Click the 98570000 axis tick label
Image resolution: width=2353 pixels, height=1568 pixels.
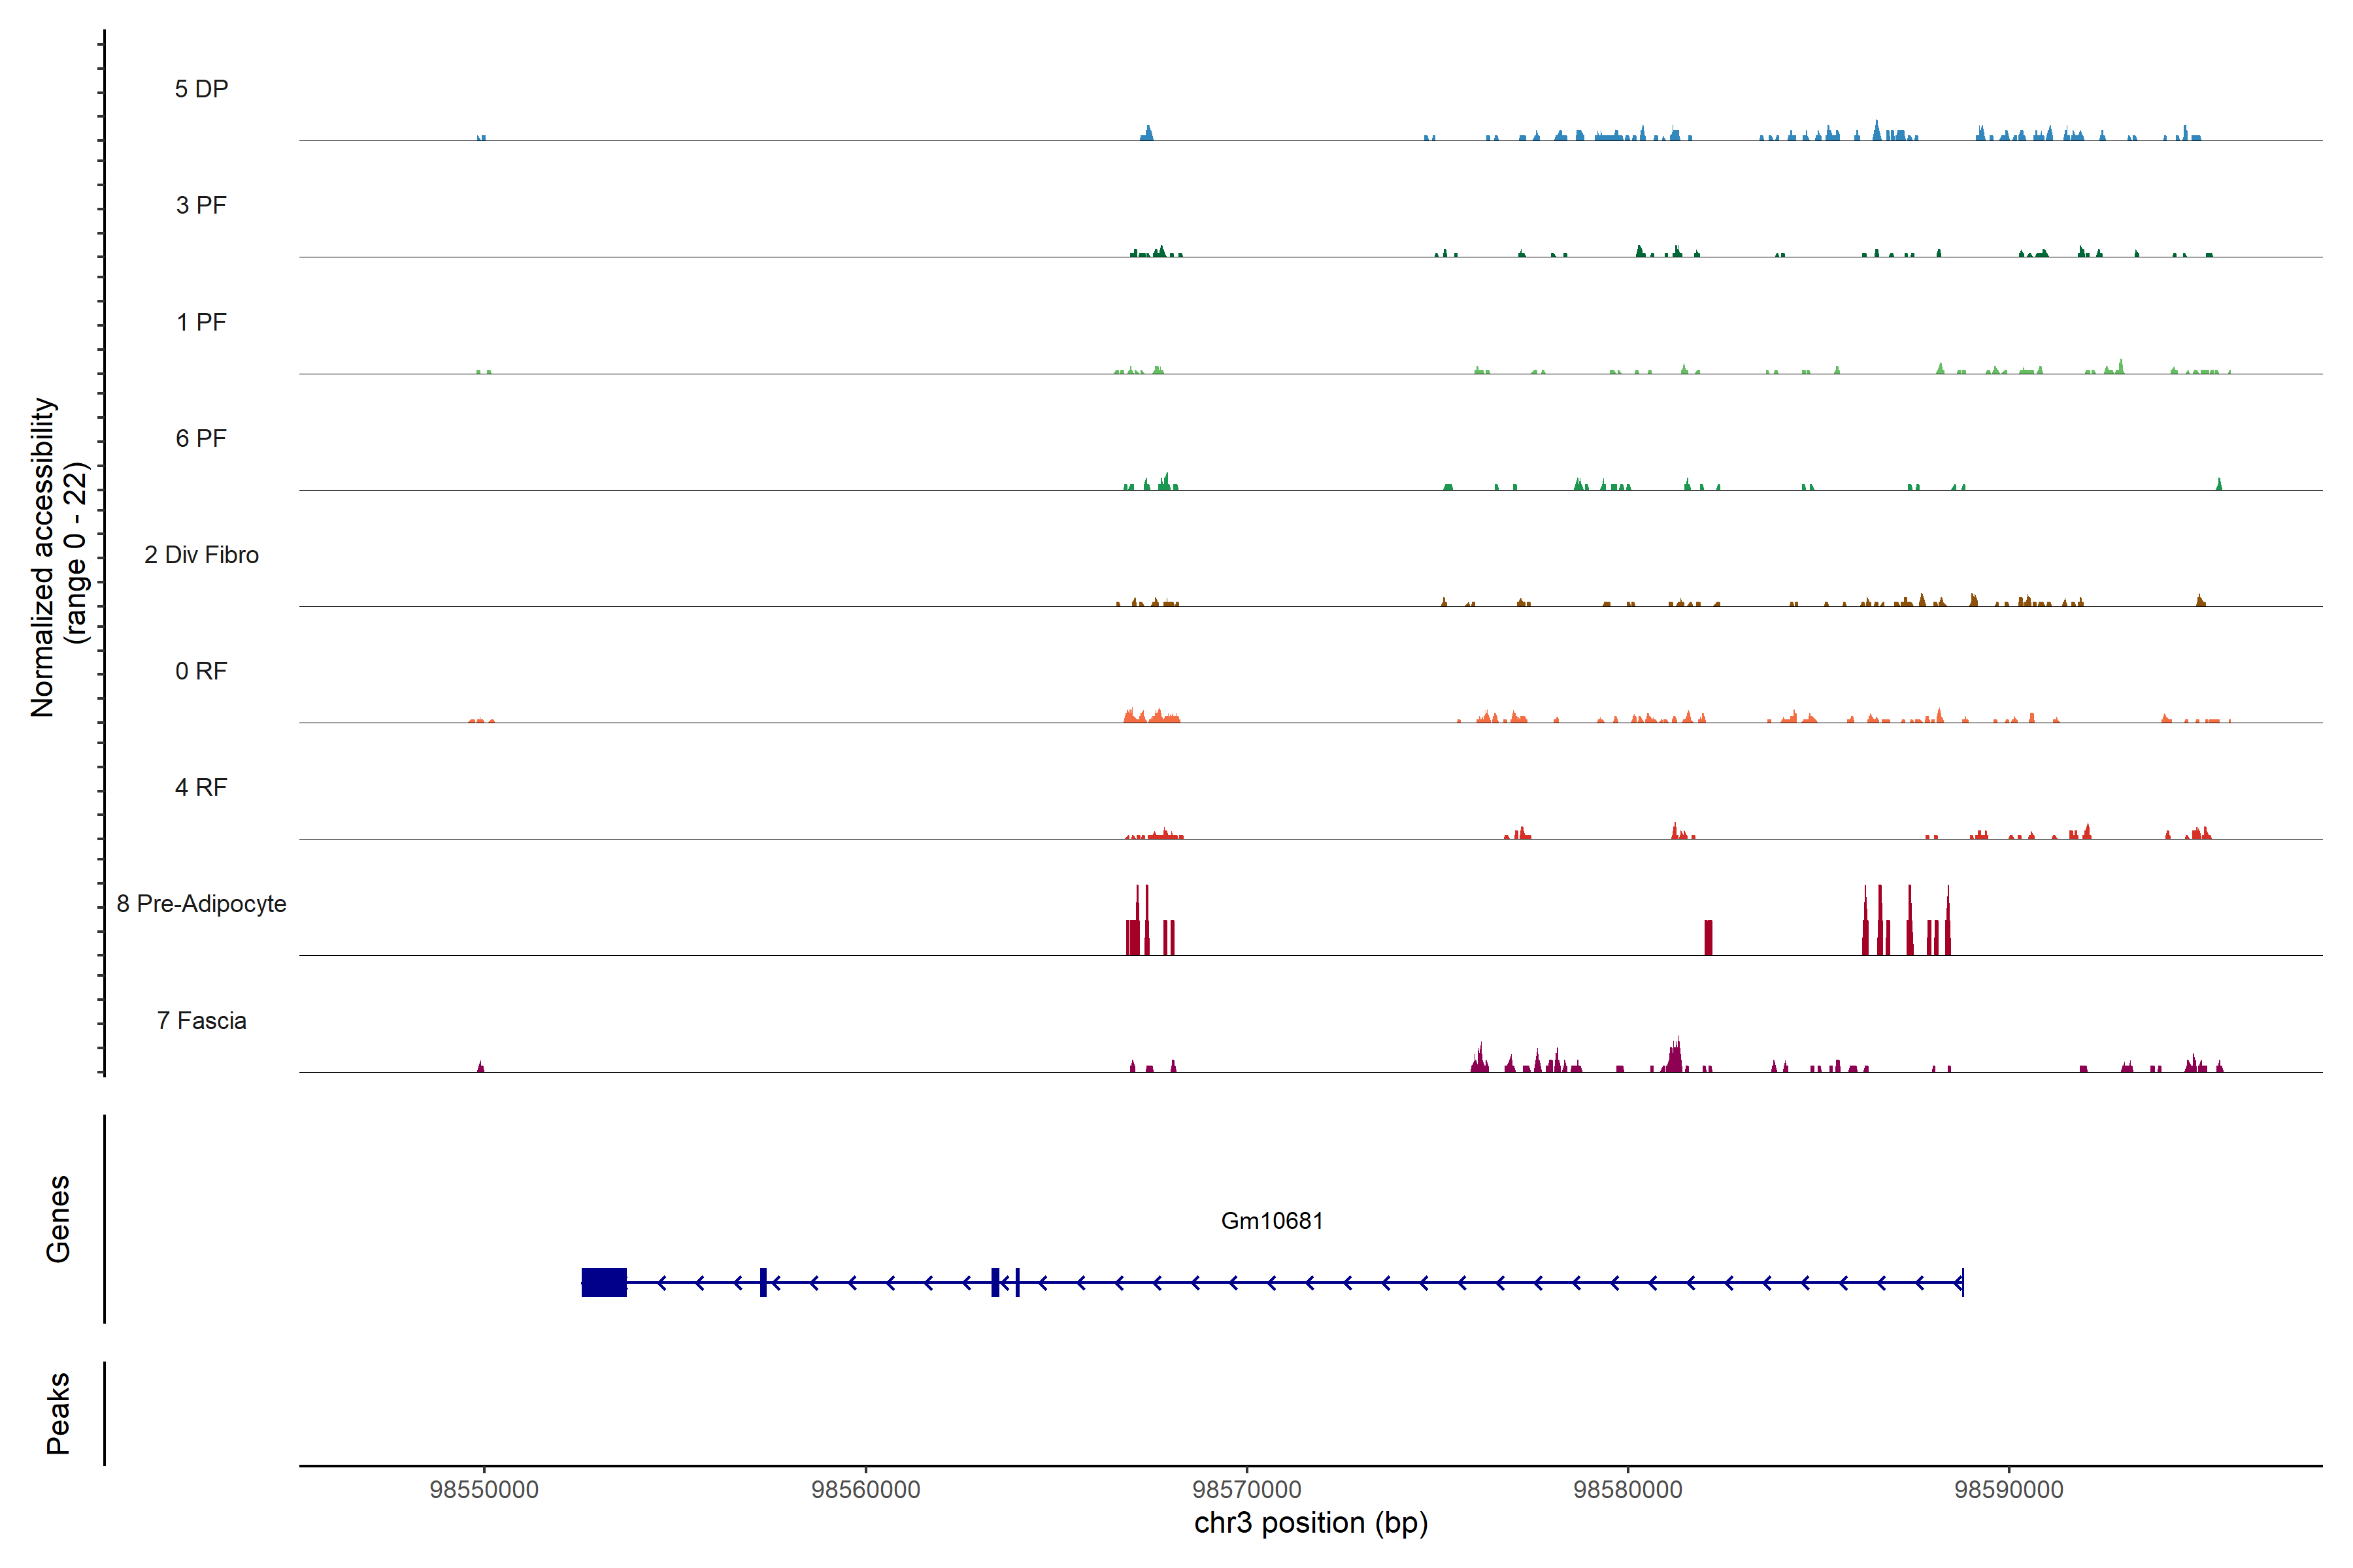[x=1246, y=1490]
